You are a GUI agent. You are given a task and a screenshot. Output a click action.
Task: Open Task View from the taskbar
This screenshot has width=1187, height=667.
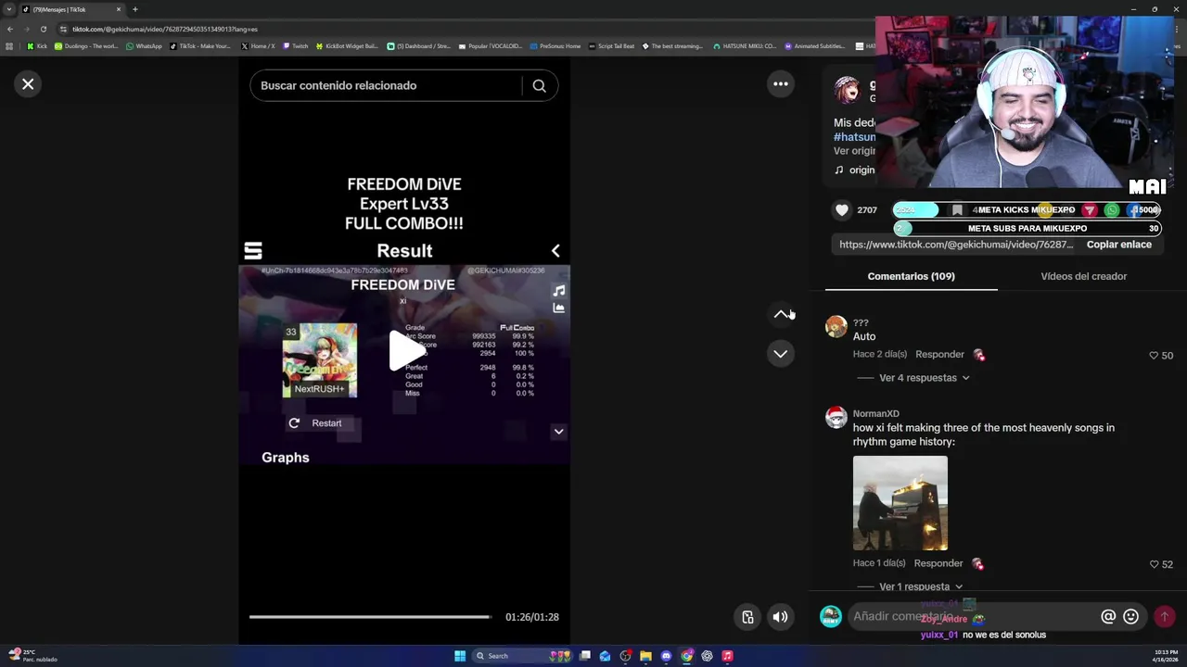(x=585, y=656)
